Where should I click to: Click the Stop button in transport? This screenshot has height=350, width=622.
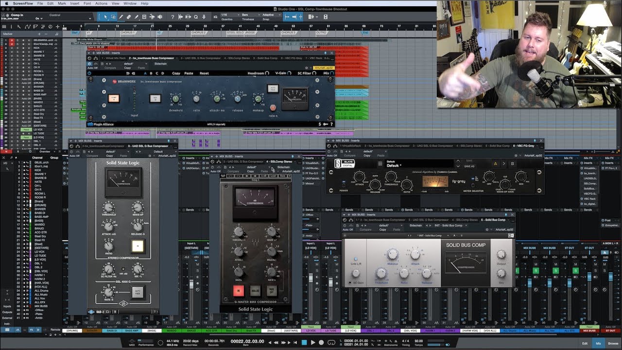304,342
